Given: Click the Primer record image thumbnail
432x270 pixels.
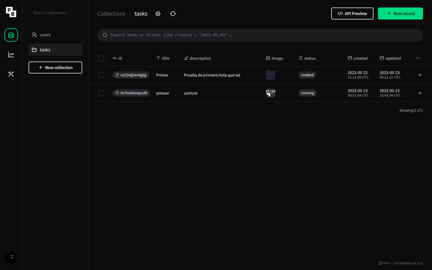Looking at the screenshot, I should point(271,75).
